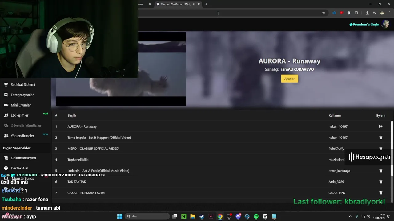This screenshot has height=221, width=394.
Task: Select the Tophaneli Killa row title
Action: click(78, 160)
